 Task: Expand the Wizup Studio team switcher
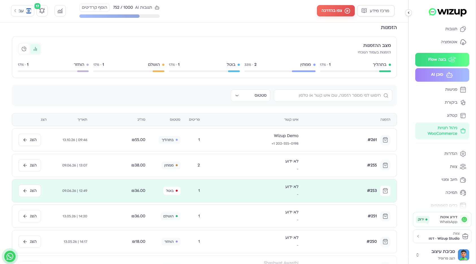pos(442,236)
